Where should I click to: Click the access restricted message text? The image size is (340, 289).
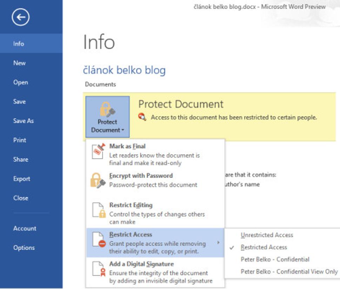click(234, 117)
